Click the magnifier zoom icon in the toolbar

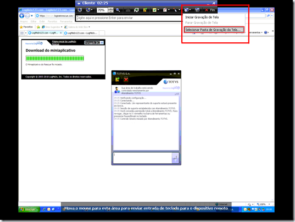[x=118, y=10]
